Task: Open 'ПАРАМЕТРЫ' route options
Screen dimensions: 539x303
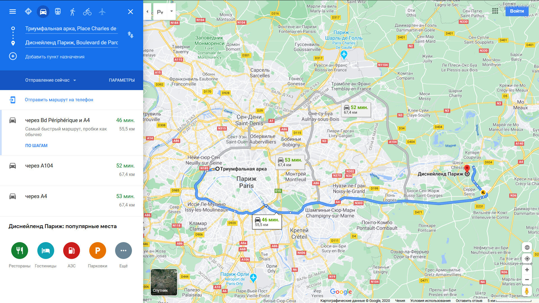Action: click(x=122, y=80)
